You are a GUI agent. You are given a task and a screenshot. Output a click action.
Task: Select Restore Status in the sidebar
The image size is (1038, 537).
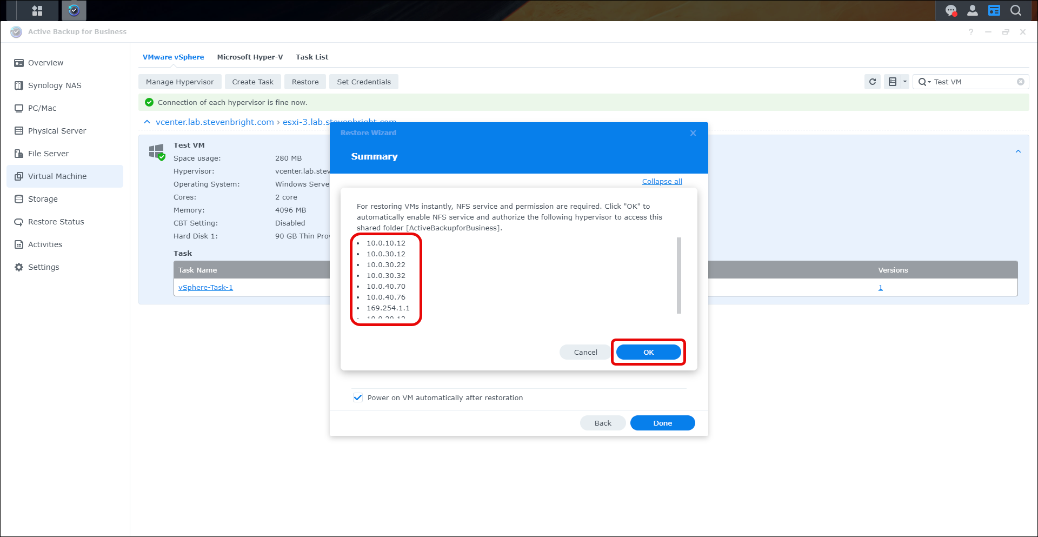click(56, 222)
